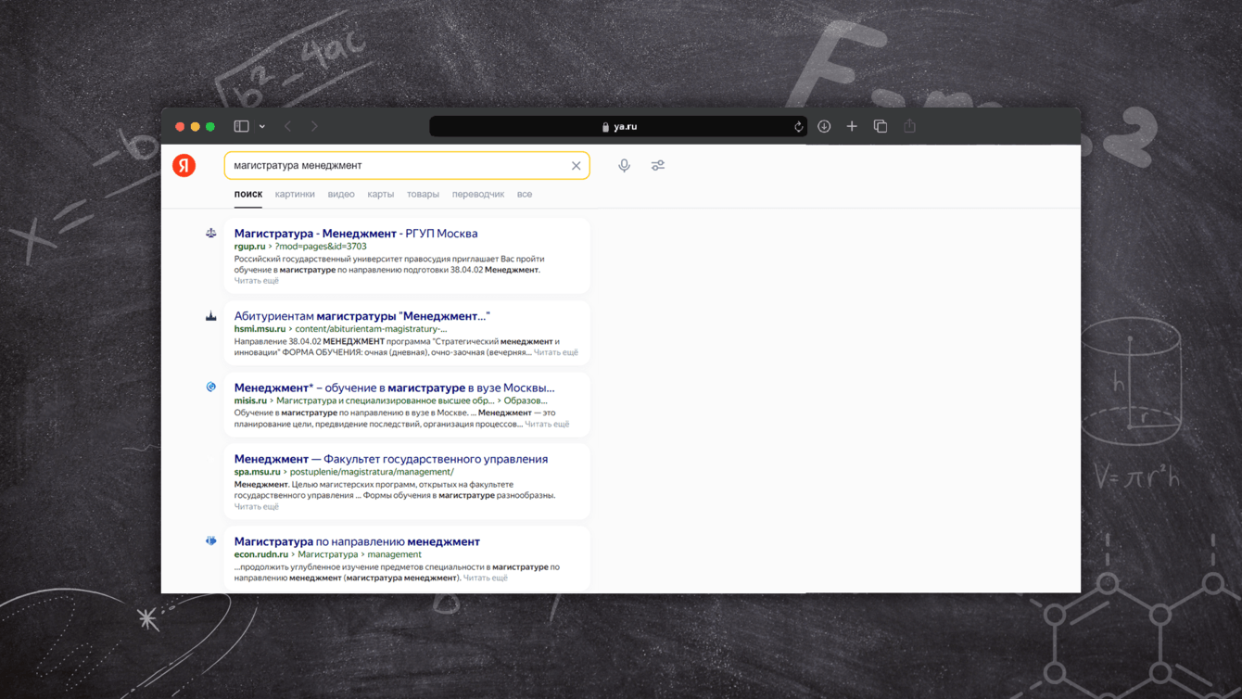Expand the sidebar options chevron in Safari toolbar
This screenshot has height=699, width=1242.
pyautogui.click(x=262, y=126)
